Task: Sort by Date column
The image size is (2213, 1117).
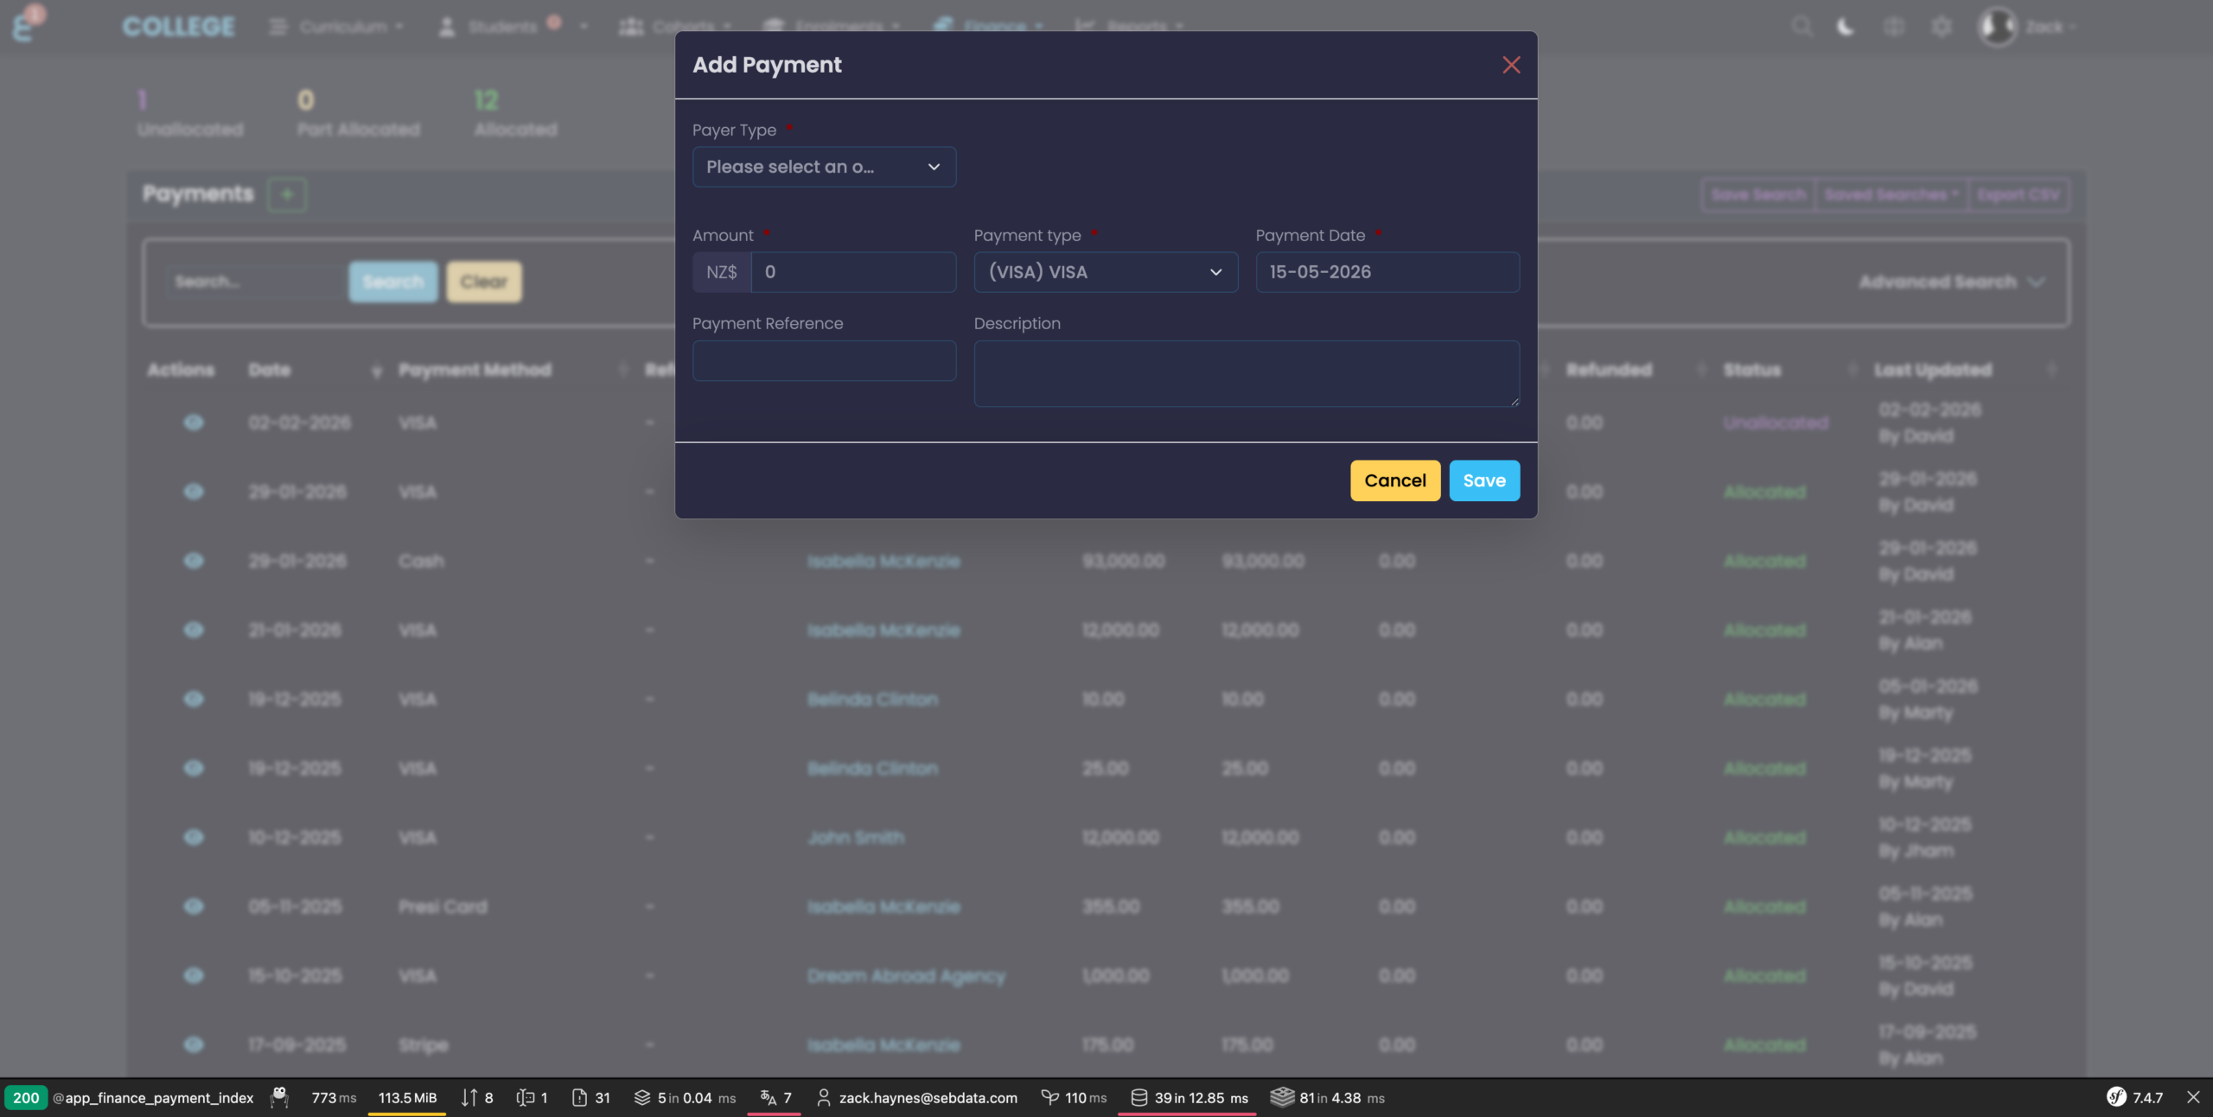Action: coord(316,370)
